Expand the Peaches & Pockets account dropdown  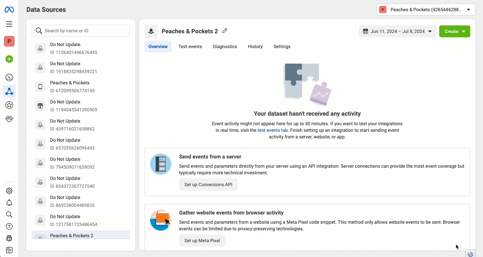point(426,10)
